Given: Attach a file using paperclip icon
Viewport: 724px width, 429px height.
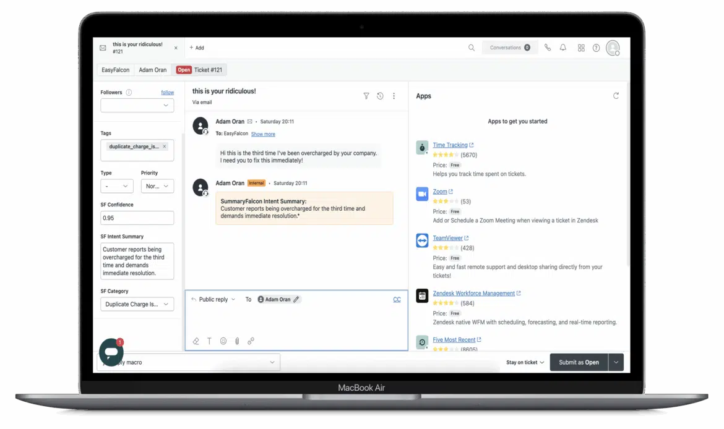Looking at the screenshot, I should (237, 341).
